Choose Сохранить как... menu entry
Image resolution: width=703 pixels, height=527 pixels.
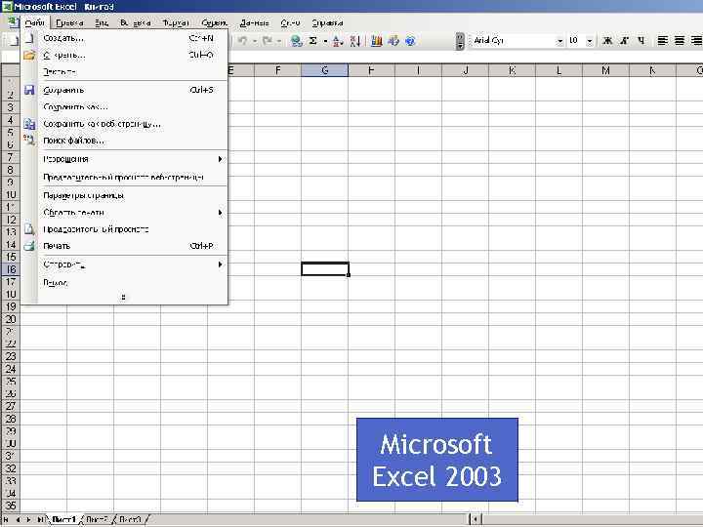(124, 107)
